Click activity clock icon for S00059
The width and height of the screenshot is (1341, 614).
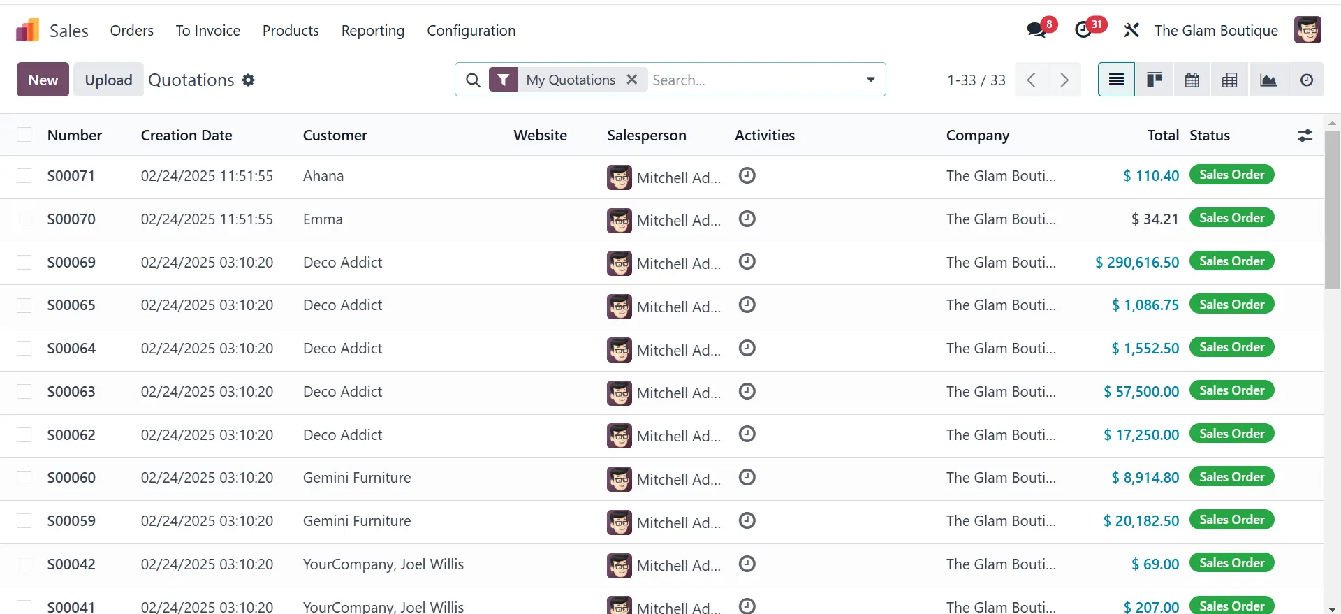(x=747, y=520)
